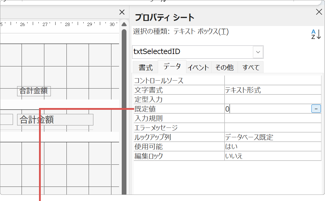
Task: Open the builder button beside 既定値
Action: click(x=316, y=109)
